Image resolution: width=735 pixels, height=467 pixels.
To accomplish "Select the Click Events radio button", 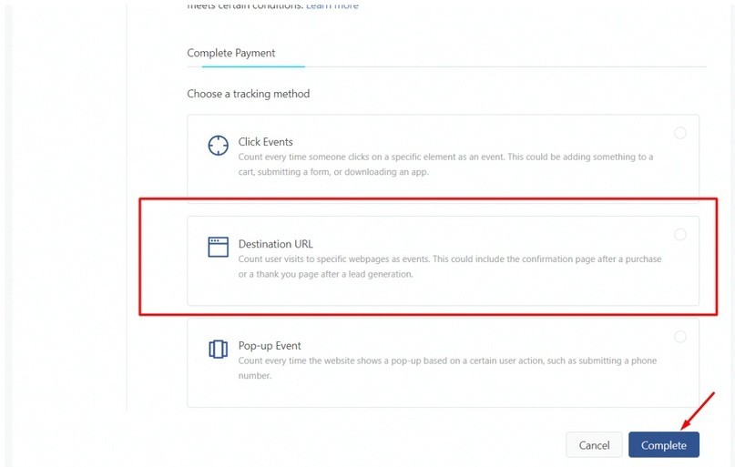I will (680, 133).
